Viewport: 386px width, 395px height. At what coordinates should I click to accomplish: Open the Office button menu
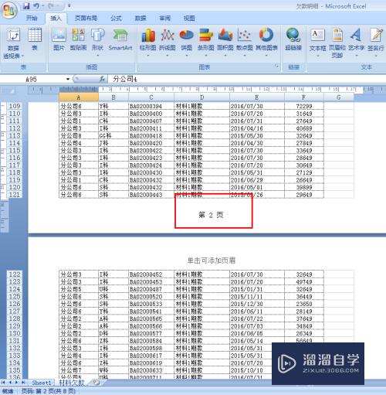point(9,10)
